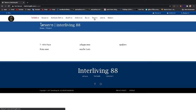Click the red extension icon in toolbar
Screen dimensions: 196x110
tap(181, 6)
